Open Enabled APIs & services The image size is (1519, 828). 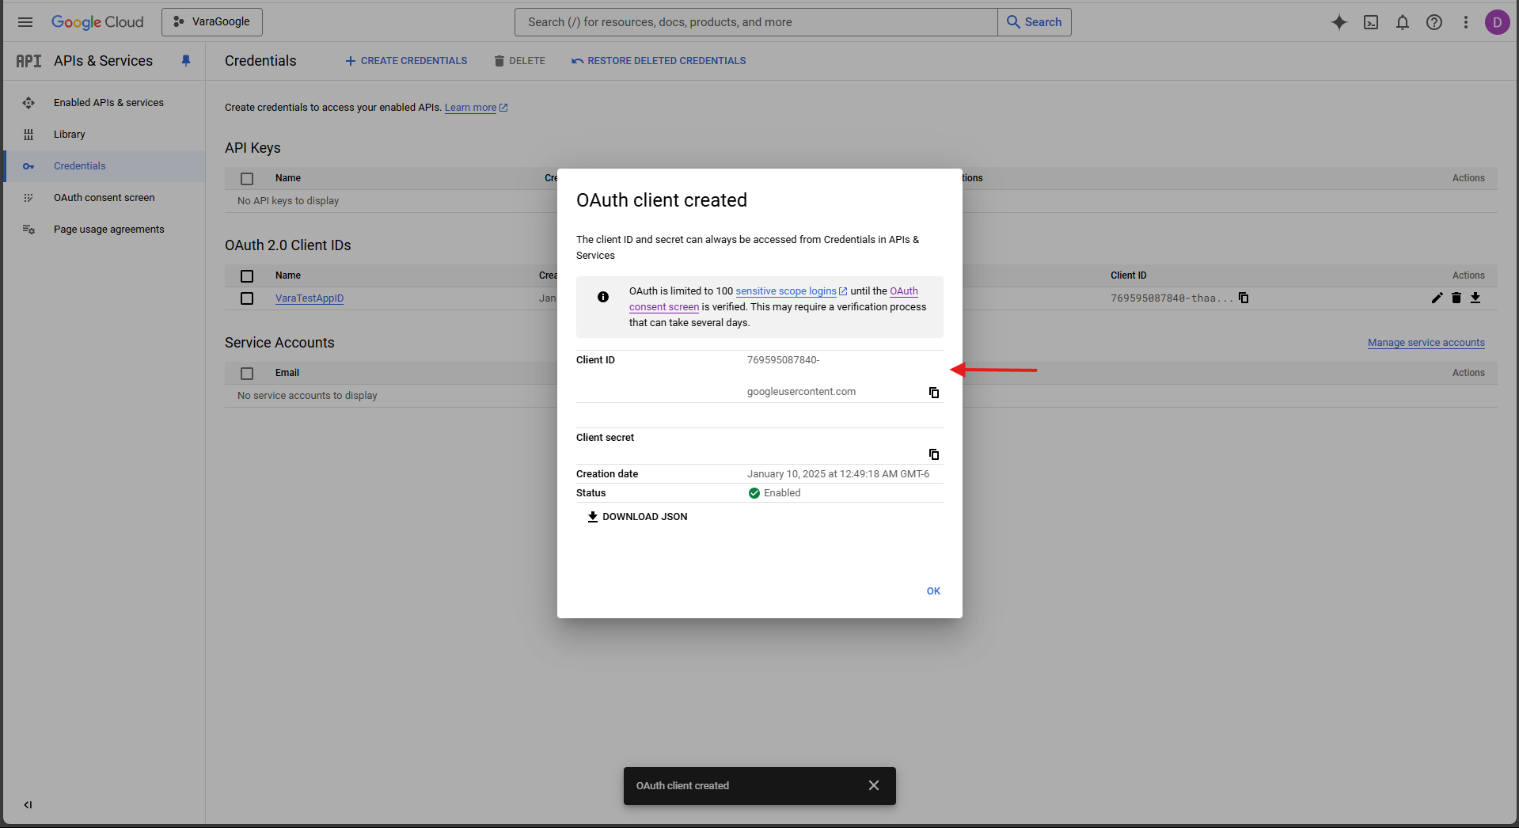(108, 103)
